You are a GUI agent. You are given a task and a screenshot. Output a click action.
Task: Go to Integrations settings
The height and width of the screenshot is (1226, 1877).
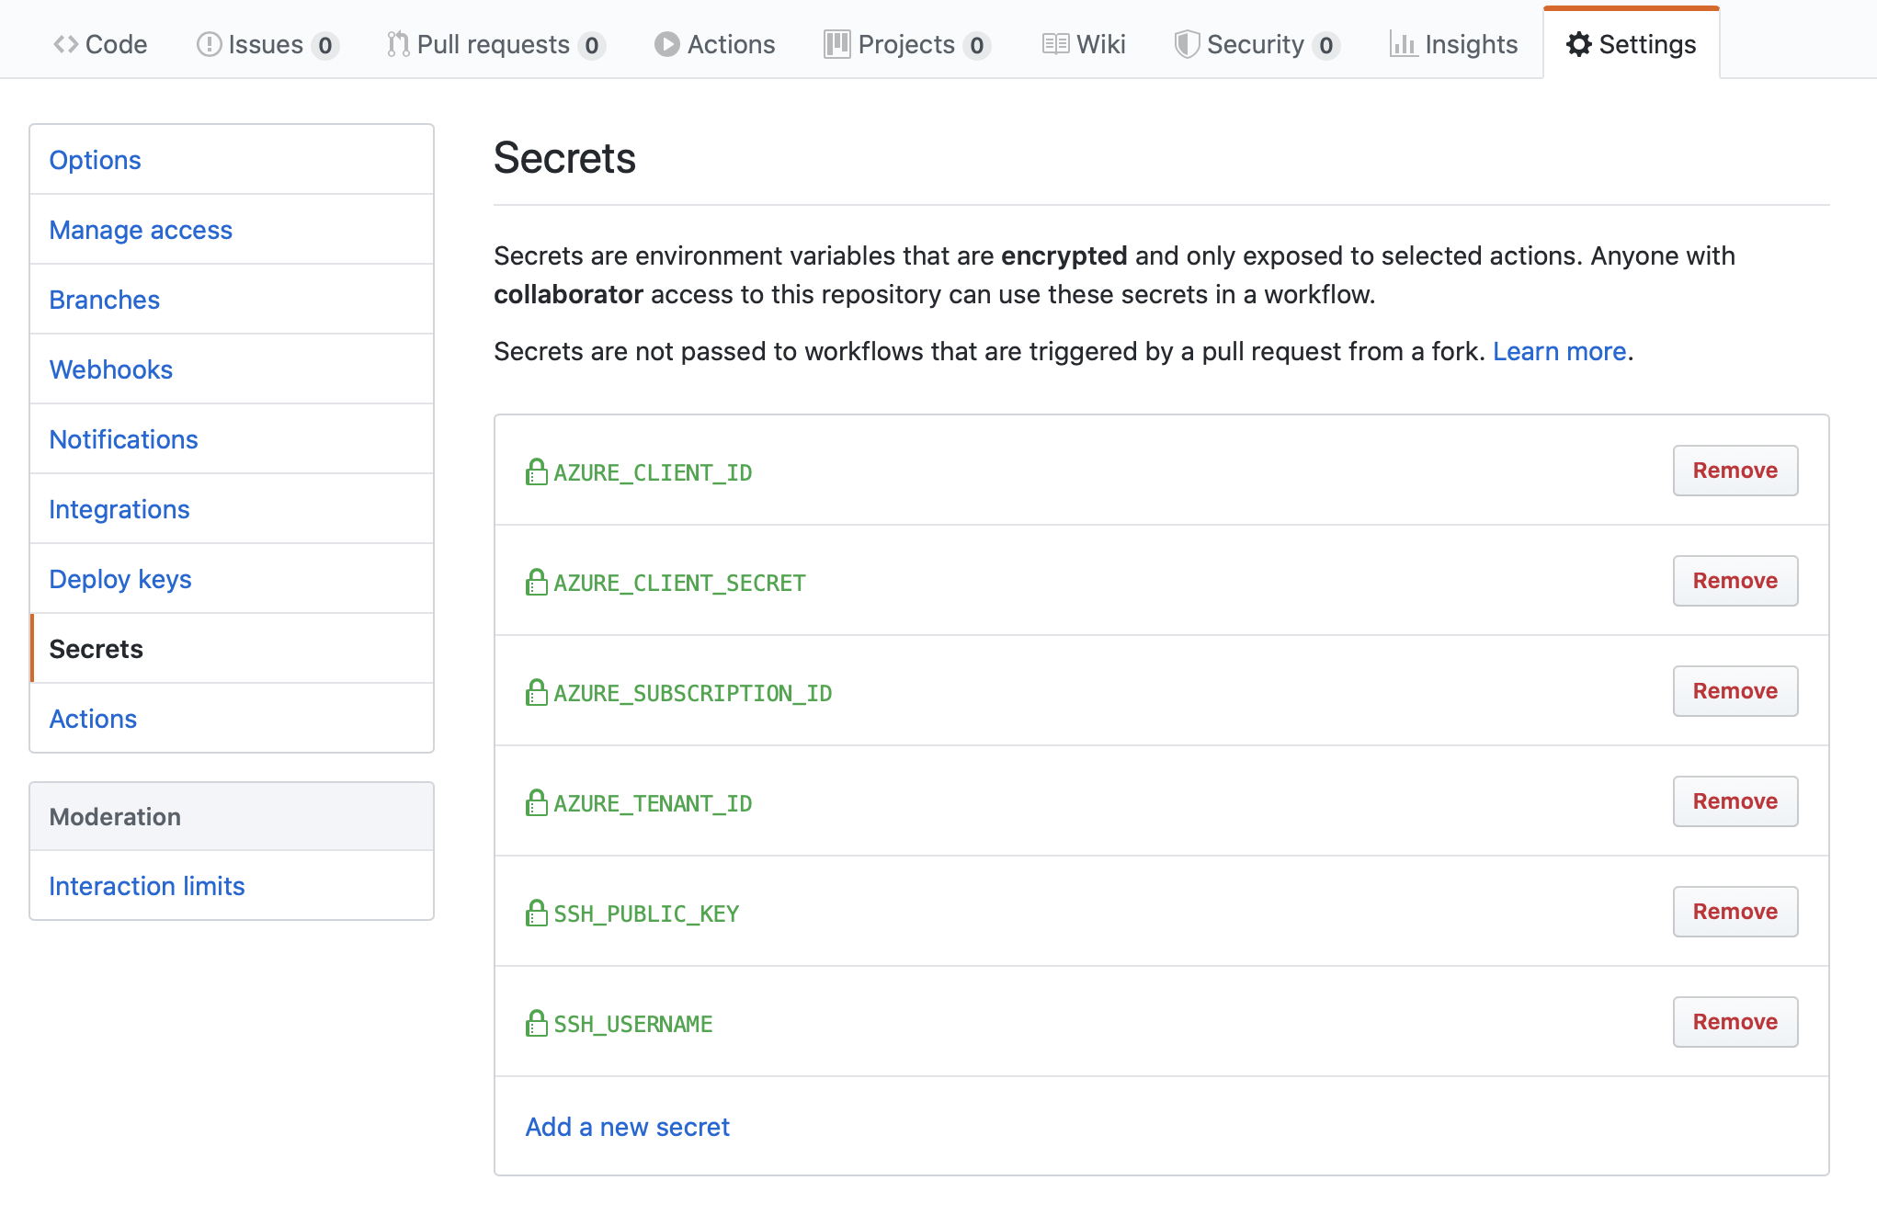coord(232,509)
